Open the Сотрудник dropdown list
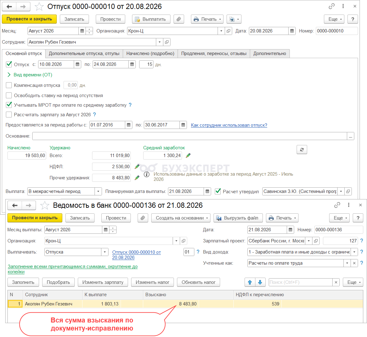This screenshot has width=367, height=337. [x=159, y=42]
